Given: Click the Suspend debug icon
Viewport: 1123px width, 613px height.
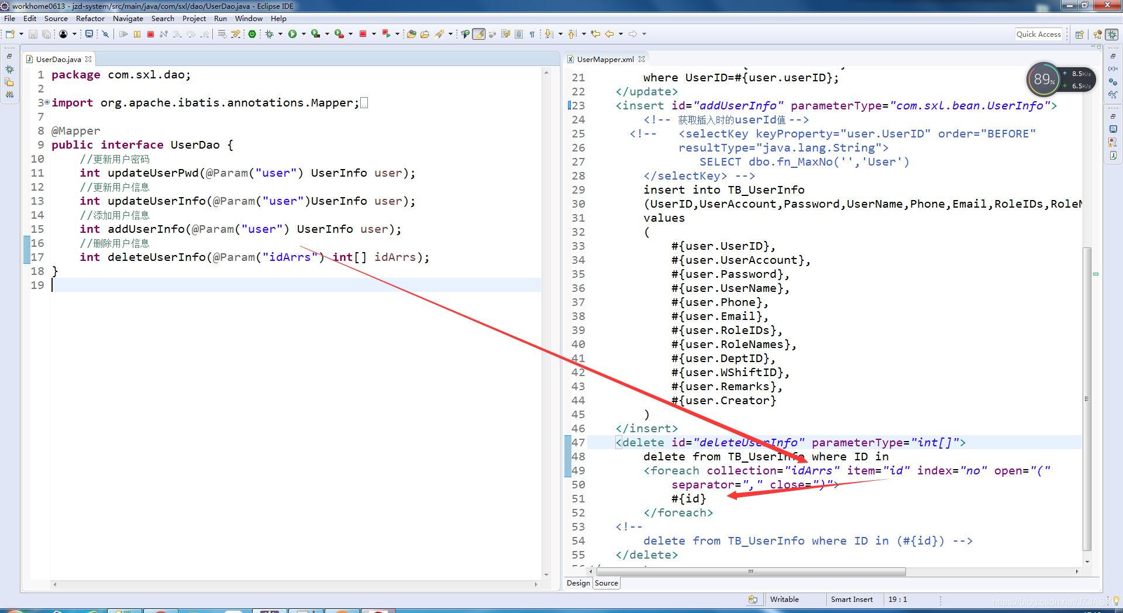Looking at the screenshot, I should click(x=137, y=34).
